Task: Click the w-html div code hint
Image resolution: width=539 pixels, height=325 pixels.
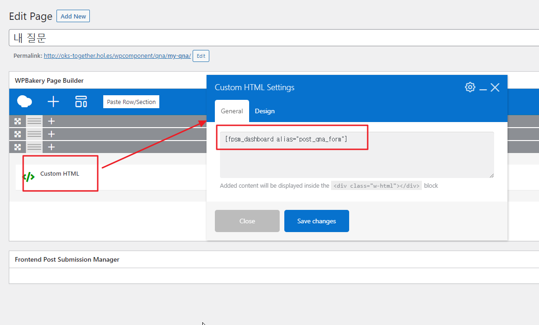Action: (376, 186)
